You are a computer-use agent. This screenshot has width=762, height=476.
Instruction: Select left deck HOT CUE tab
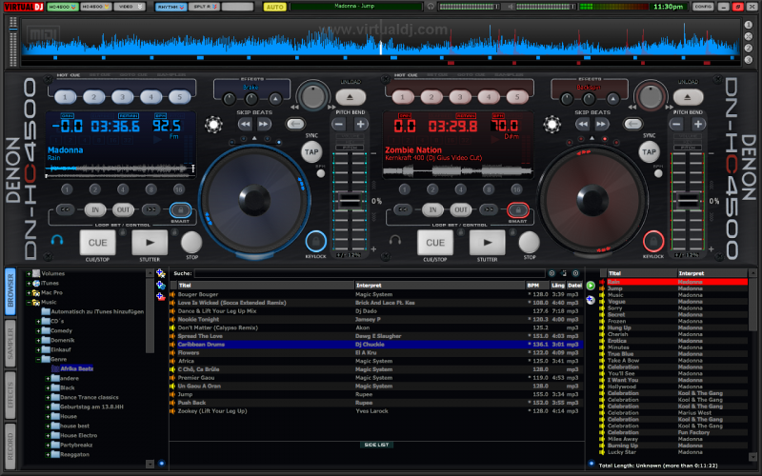coord(69,75)
